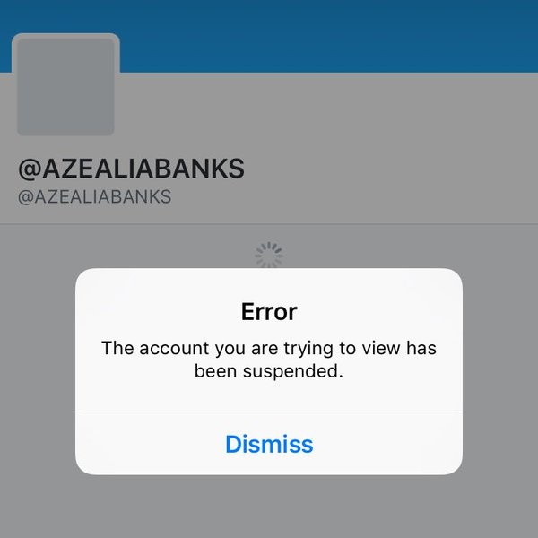The height and width of the screenshot is (538, 538).
Task: Tap the separator line under the profile header
Action: tap(269, 224)
